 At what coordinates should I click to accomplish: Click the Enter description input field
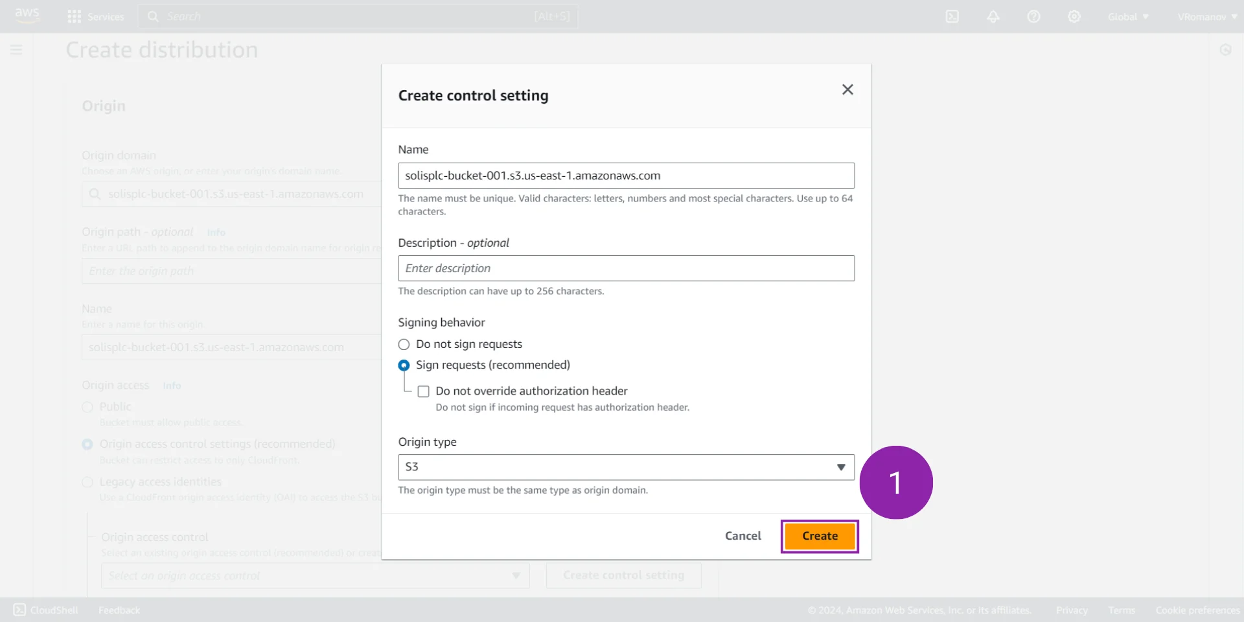click(x=626, y=268)
